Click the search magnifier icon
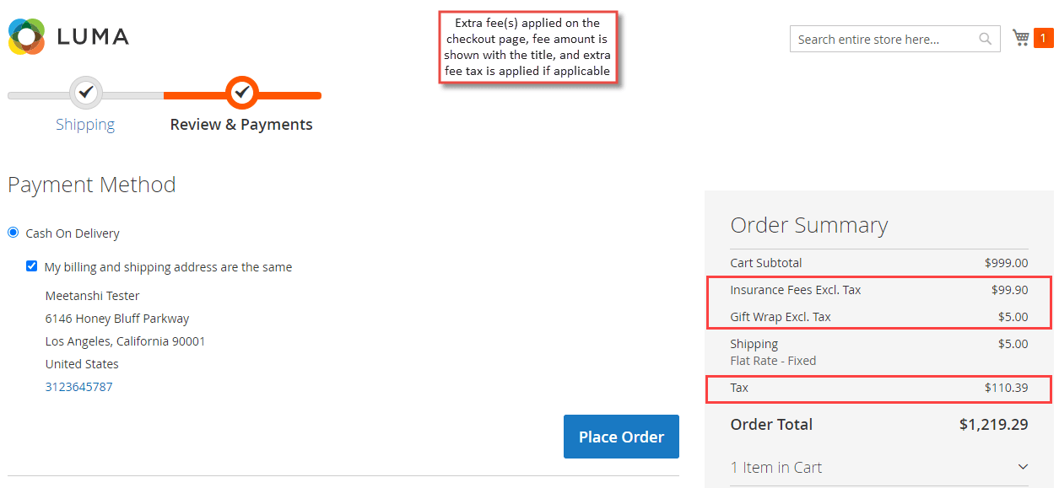 [985, 39]
